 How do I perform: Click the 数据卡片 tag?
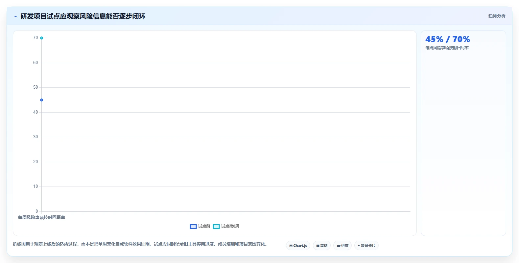[366, 246]
